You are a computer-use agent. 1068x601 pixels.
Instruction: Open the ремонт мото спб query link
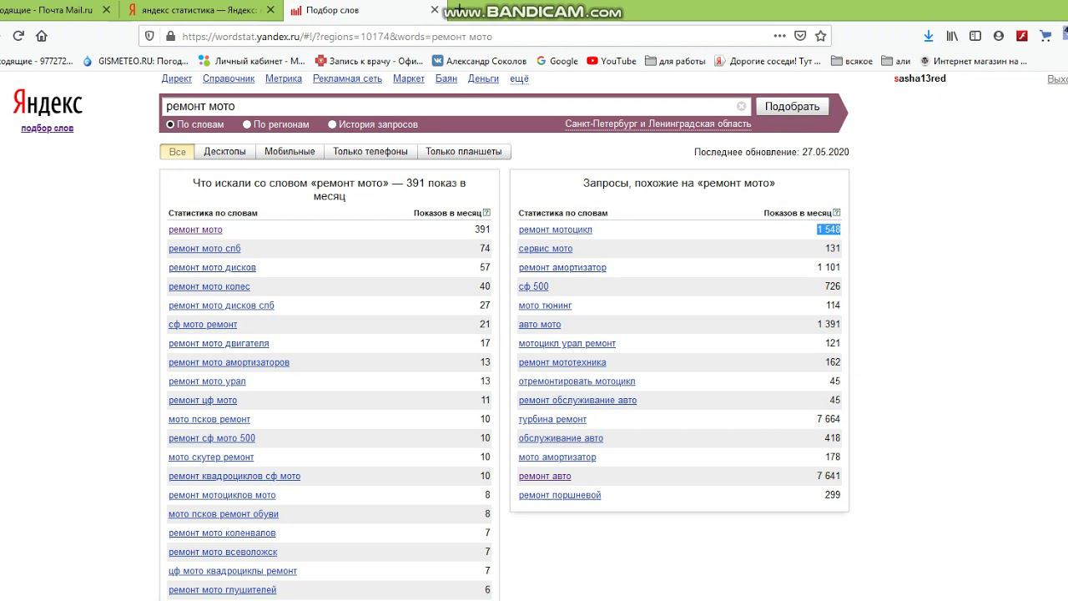204,249
